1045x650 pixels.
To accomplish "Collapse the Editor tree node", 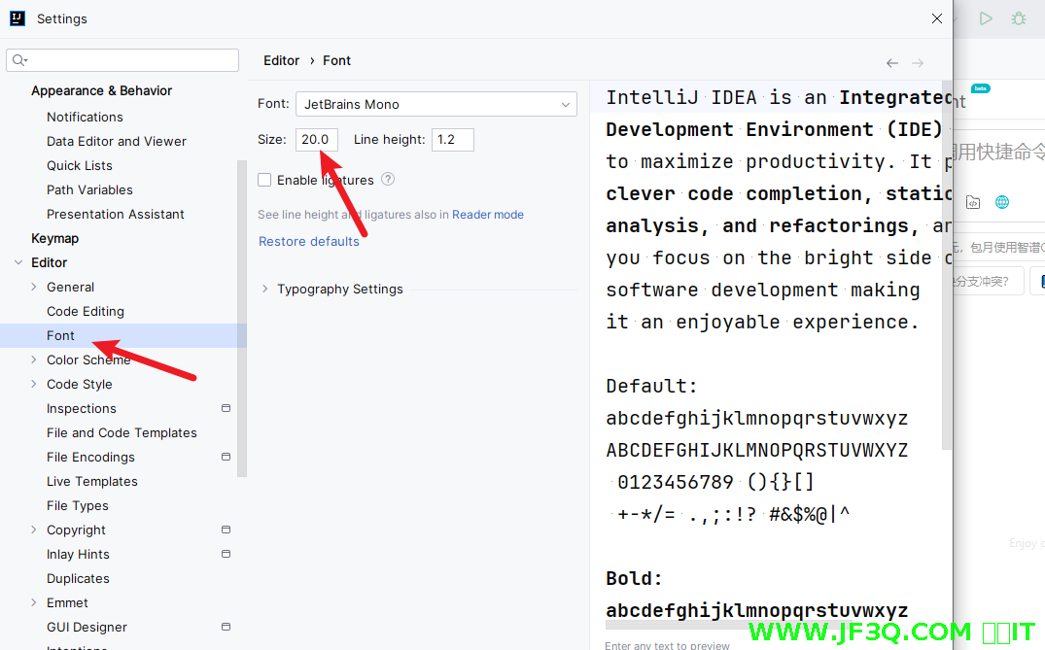I will click(x=18, y=262).
